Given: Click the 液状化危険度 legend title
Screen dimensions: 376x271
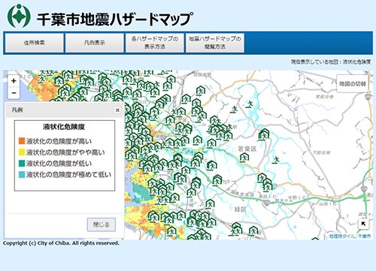Looking at the screenshot, I should tap(64, 127).
